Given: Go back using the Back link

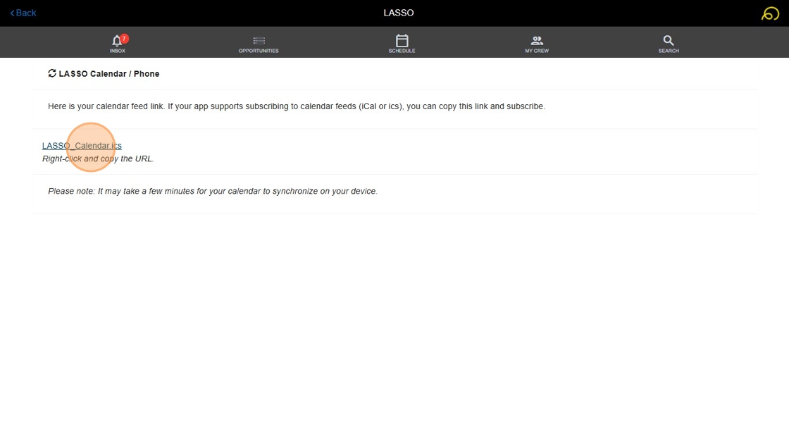Looking at the screenshot, I should tap(23, 13).
